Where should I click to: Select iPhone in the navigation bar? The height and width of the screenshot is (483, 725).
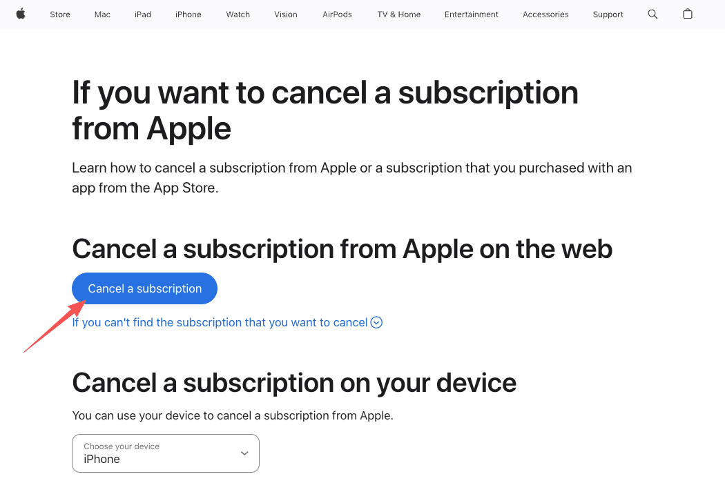pyautogui.click(x=188, y=14)
